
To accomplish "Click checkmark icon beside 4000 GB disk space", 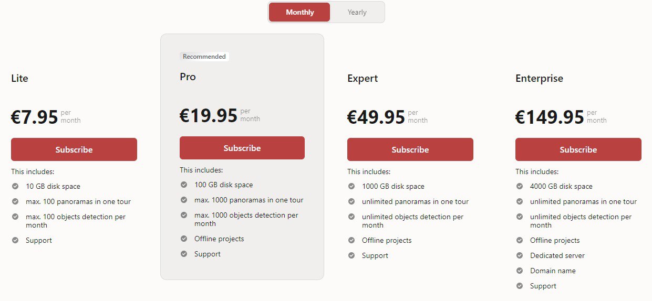I will (520, 186).
